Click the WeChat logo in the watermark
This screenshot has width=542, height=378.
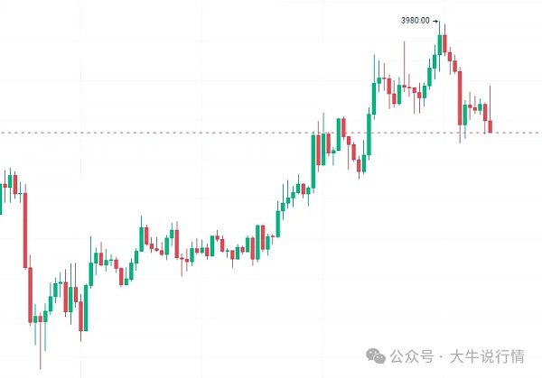(x=376, y=357)
